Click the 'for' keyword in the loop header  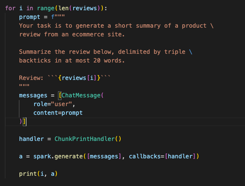10,8
